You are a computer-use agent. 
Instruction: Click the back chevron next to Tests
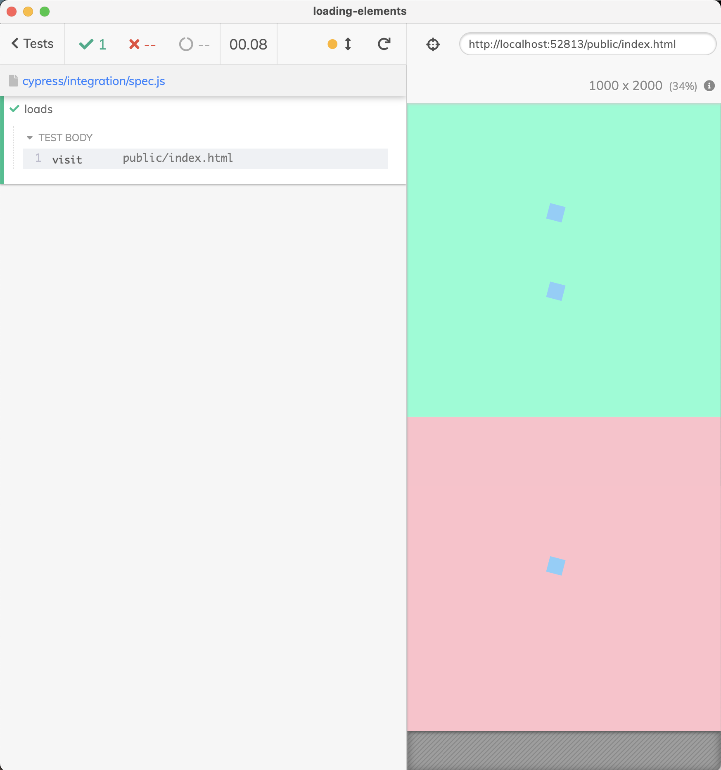pyautogui.click(x=14, y=43)
